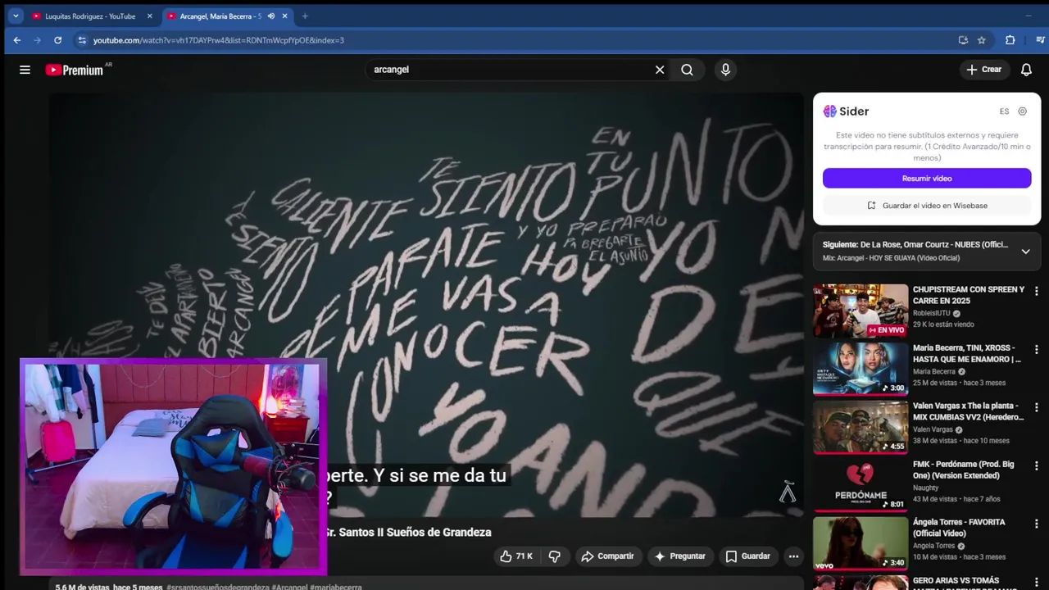Screen dimensions: 1049x590
Task: Change Sider language ES selector
Action: 1004,111
